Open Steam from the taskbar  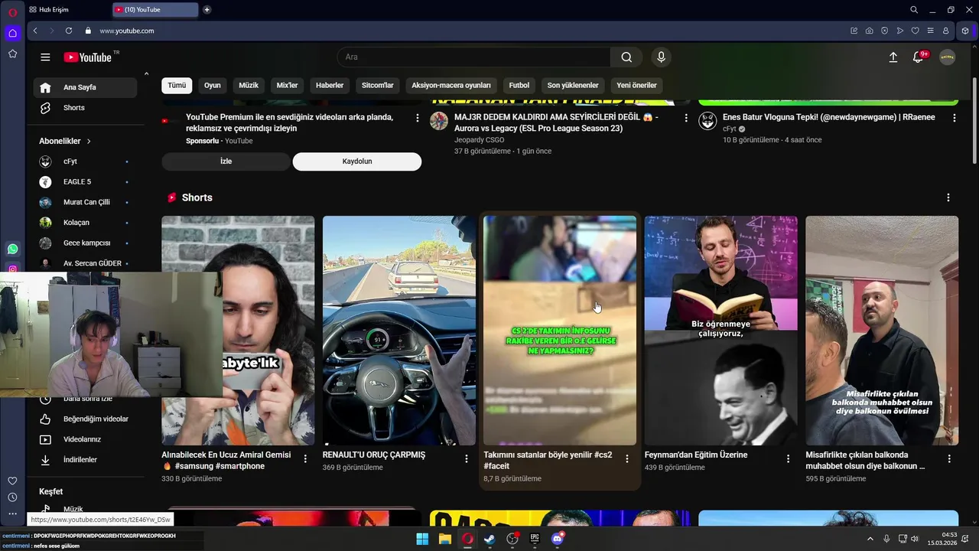(x=489, y=539)
